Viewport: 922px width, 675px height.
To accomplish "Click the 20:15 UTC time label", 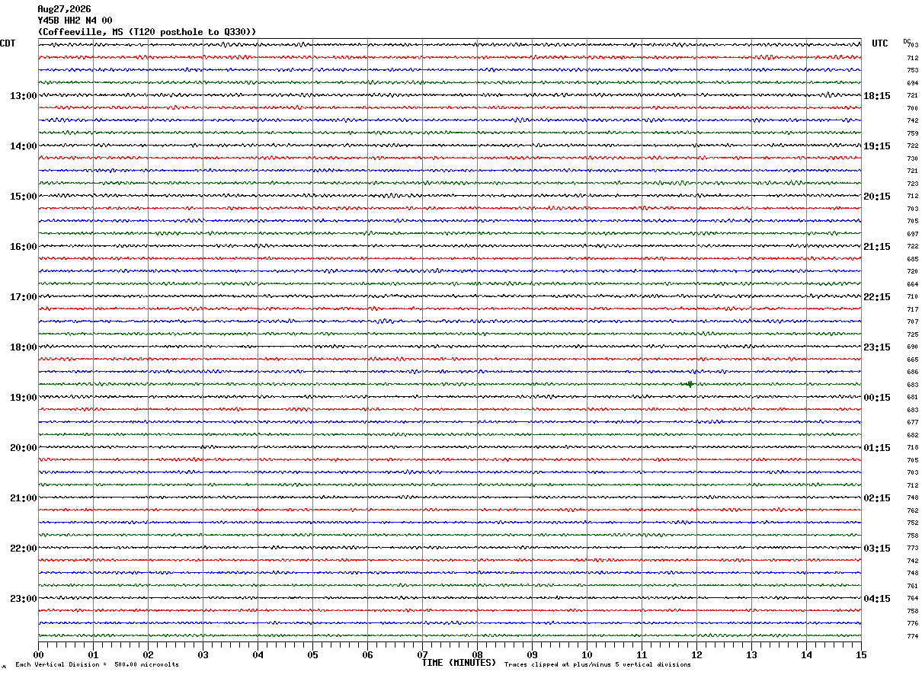I will pos(877,197).
